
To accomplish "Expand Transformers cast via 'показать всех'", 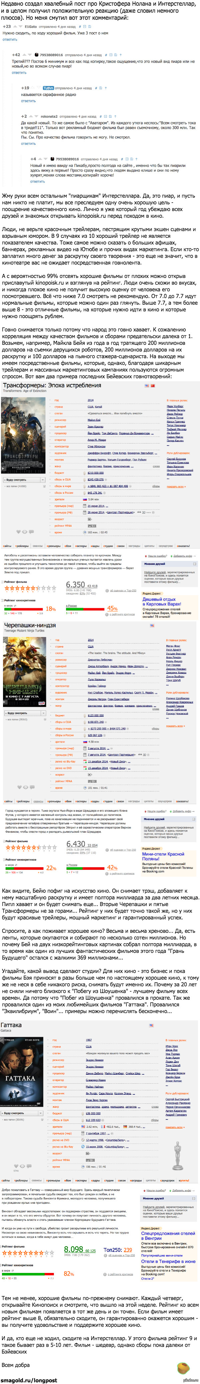I will (x=175, y=486).
